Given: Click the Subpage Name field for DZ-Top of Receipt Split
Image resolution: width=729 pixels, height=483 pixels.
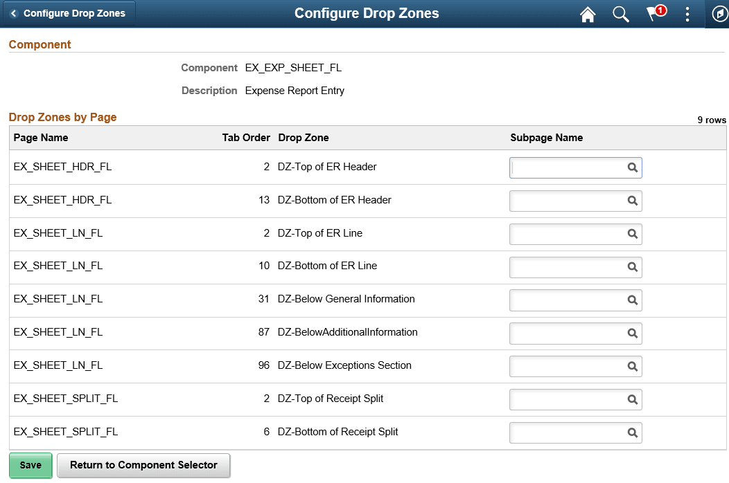Looking at the screenshot, I should (x=568, y=399).
